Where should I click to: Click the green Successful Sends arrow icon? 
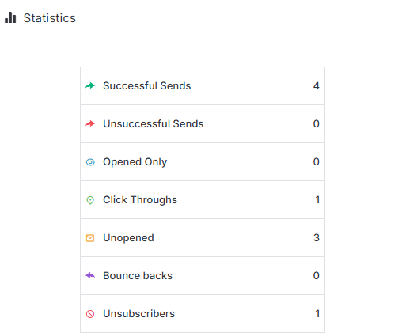pos(90,85)
